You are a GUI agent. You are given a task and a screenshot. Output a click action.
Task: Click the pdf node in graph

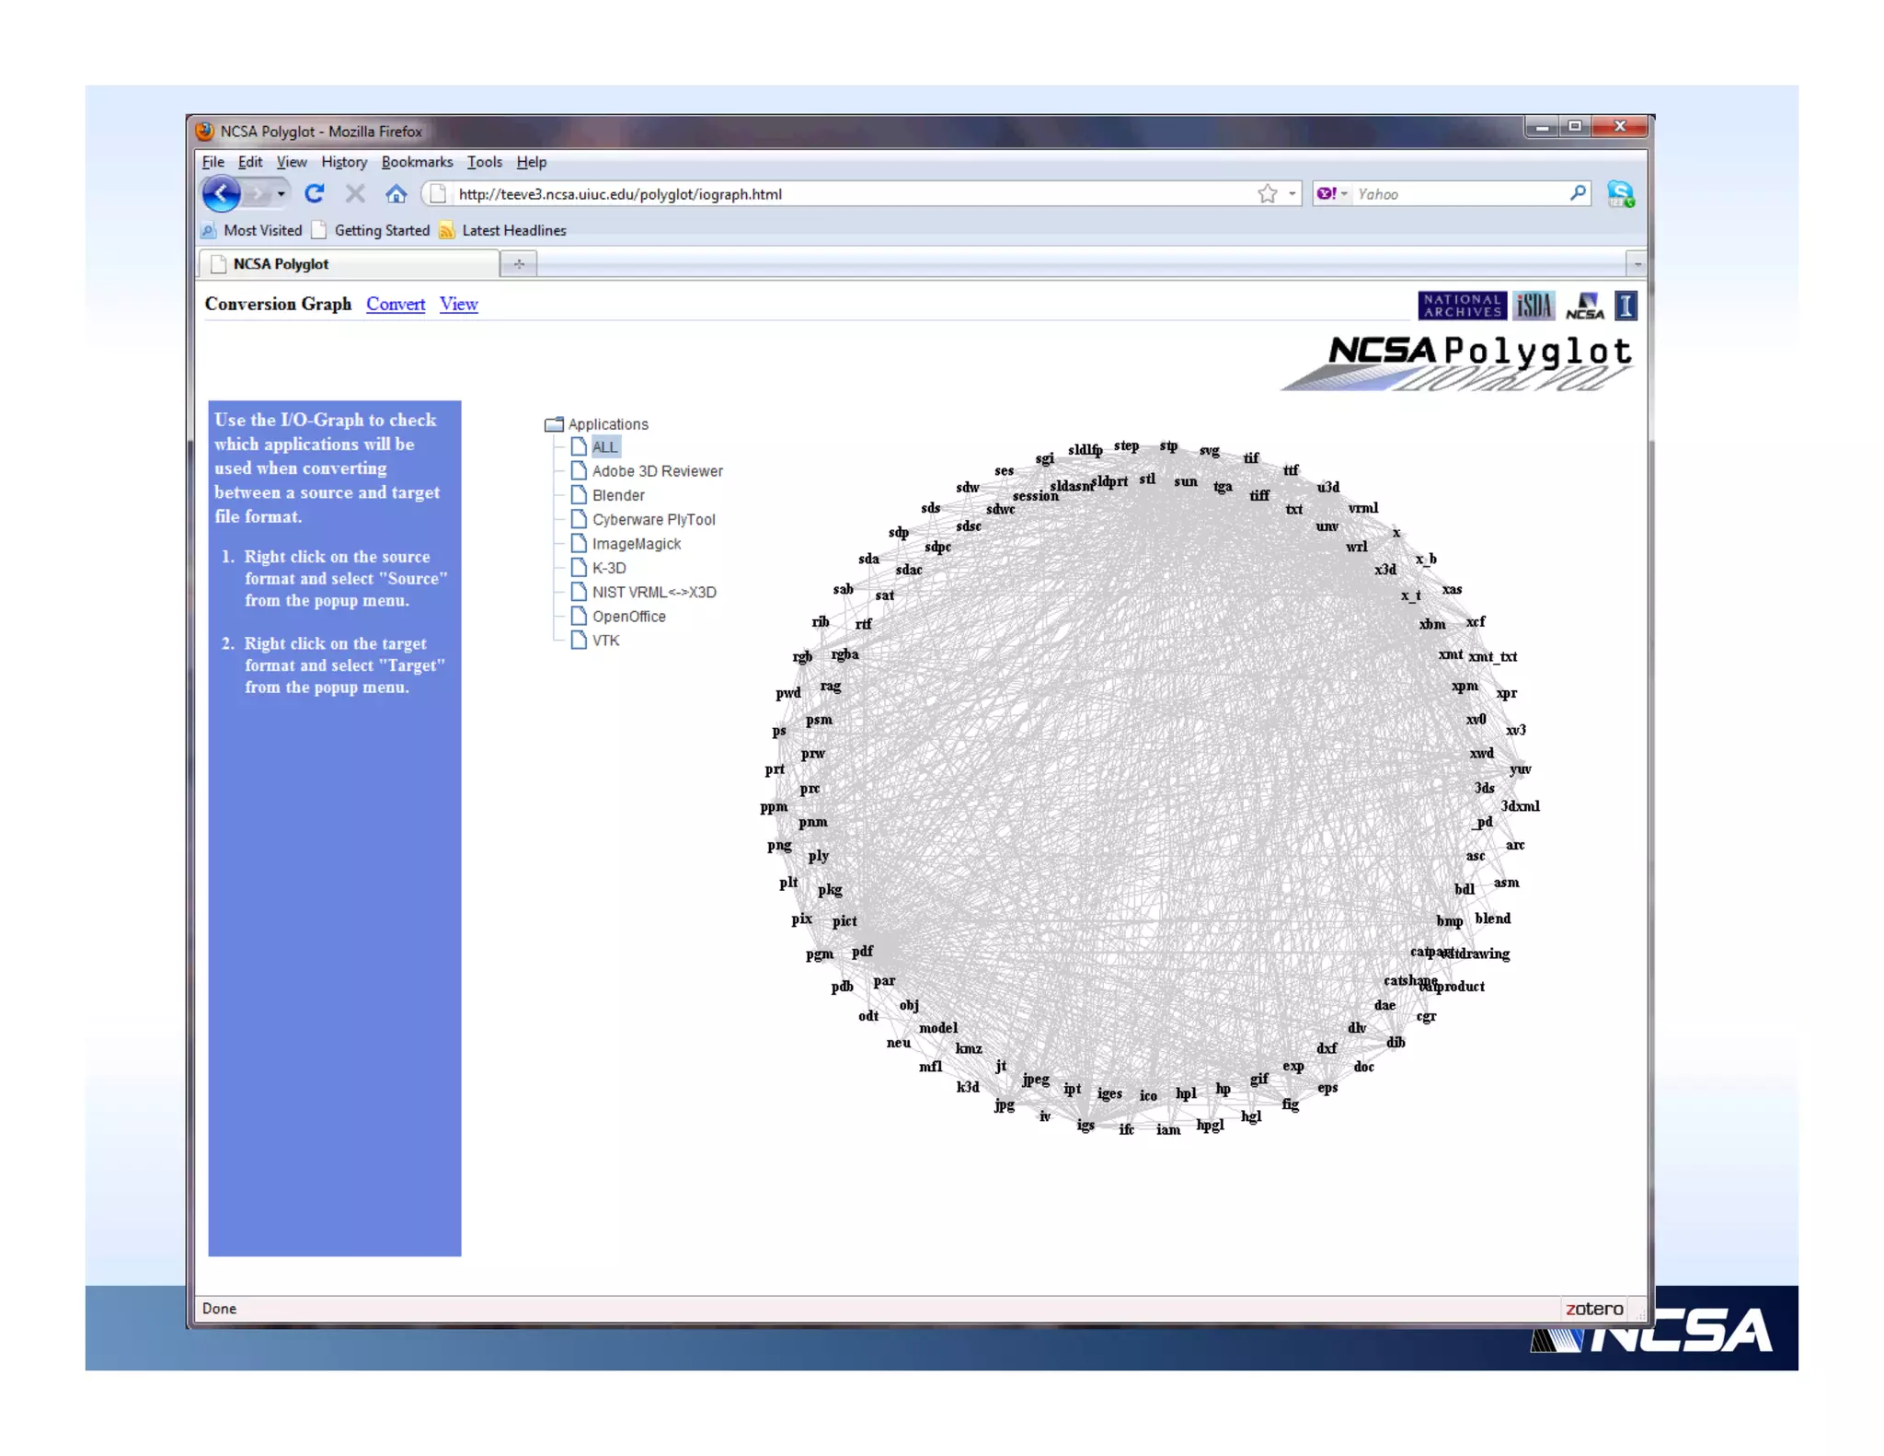(x=862, y=952)
